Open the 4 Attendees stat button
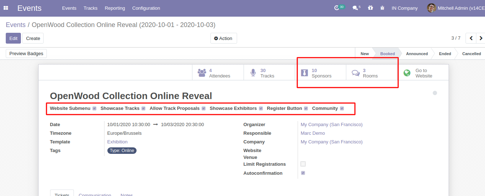The width and height of the screenshot is (485, 196). pos(218,73)
